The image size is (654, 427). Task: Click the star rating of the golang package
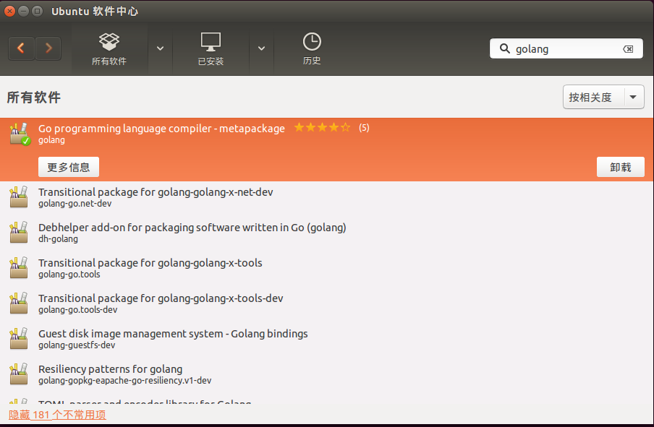point(322,127)
